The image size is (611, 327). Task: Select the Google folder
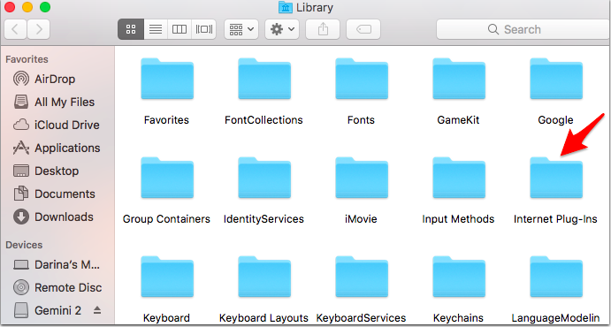(555, 79)
